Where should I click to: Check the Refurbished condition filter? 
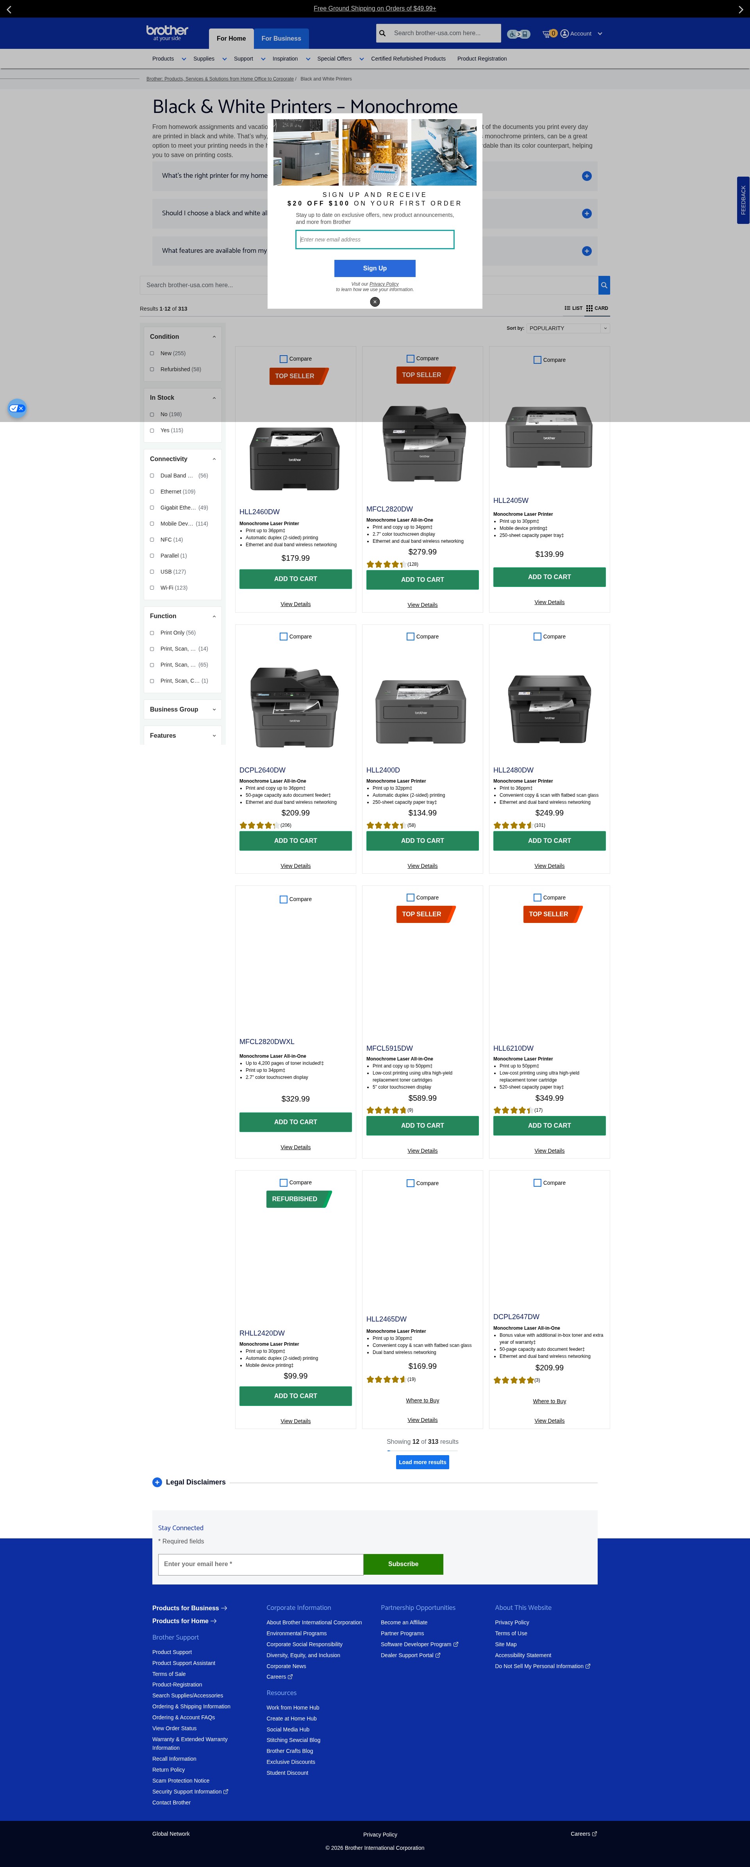pyautogui.click(x=152, y=370)
